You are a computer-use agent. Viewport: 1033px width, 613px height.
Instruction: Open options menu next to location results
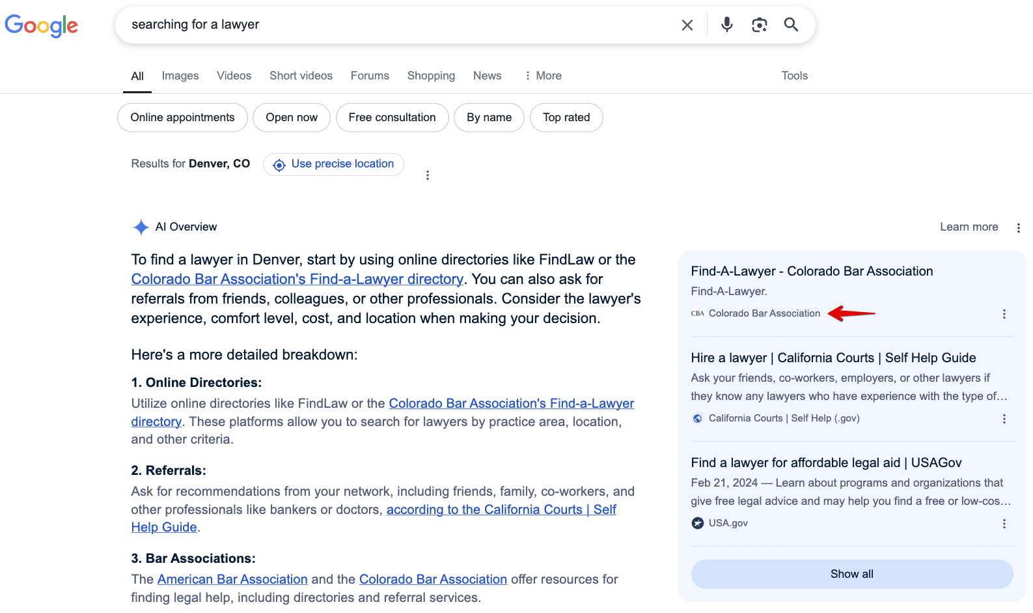[428, 175]
